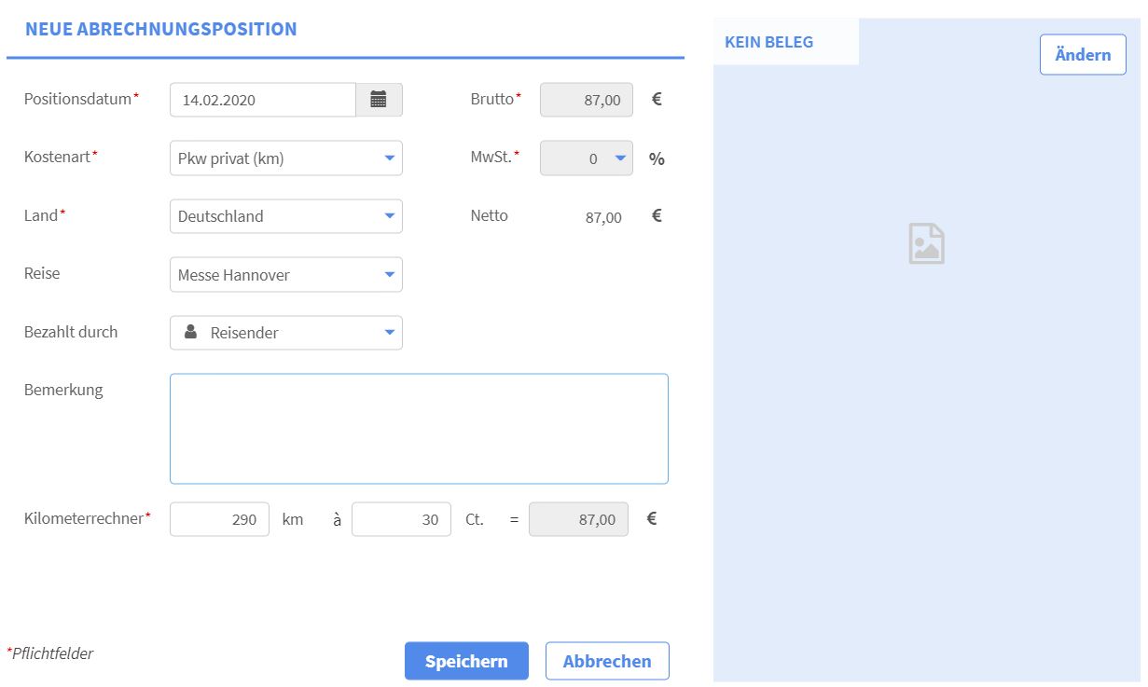Click the person icon beside Reisender
Image resolution: width=1148 pixels, height=687 pixels.
[x=190, y=332]
